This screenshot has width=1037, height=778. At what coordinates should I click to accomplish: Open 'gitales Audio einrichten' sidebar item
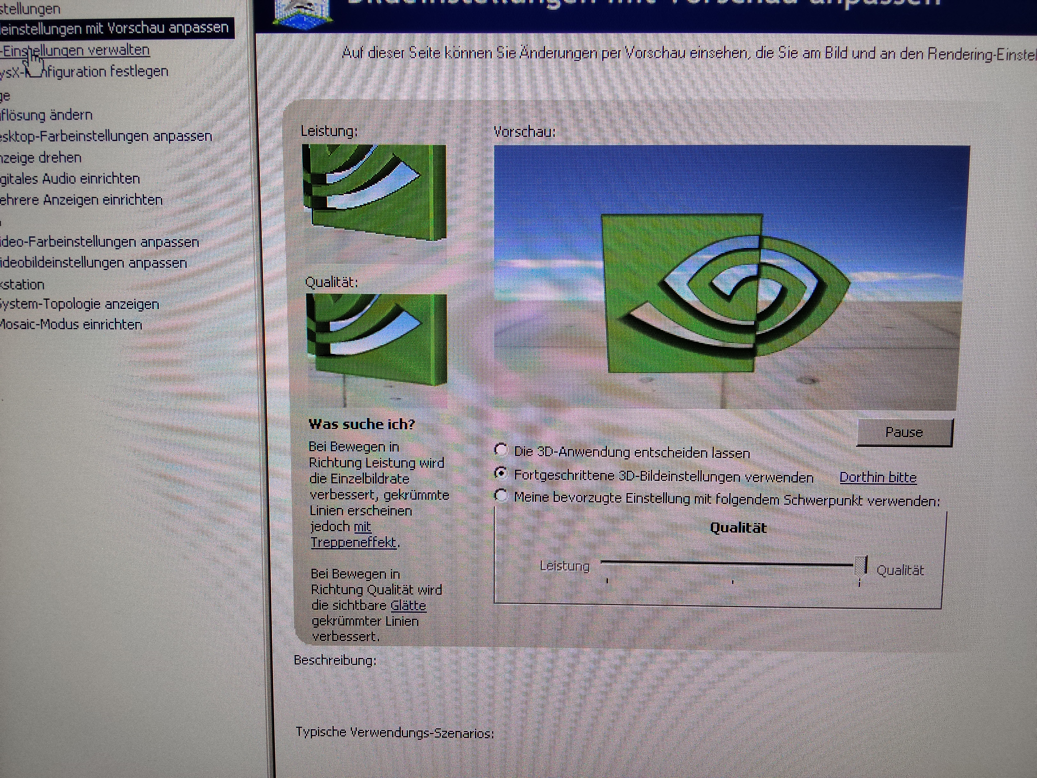point(70,179)
